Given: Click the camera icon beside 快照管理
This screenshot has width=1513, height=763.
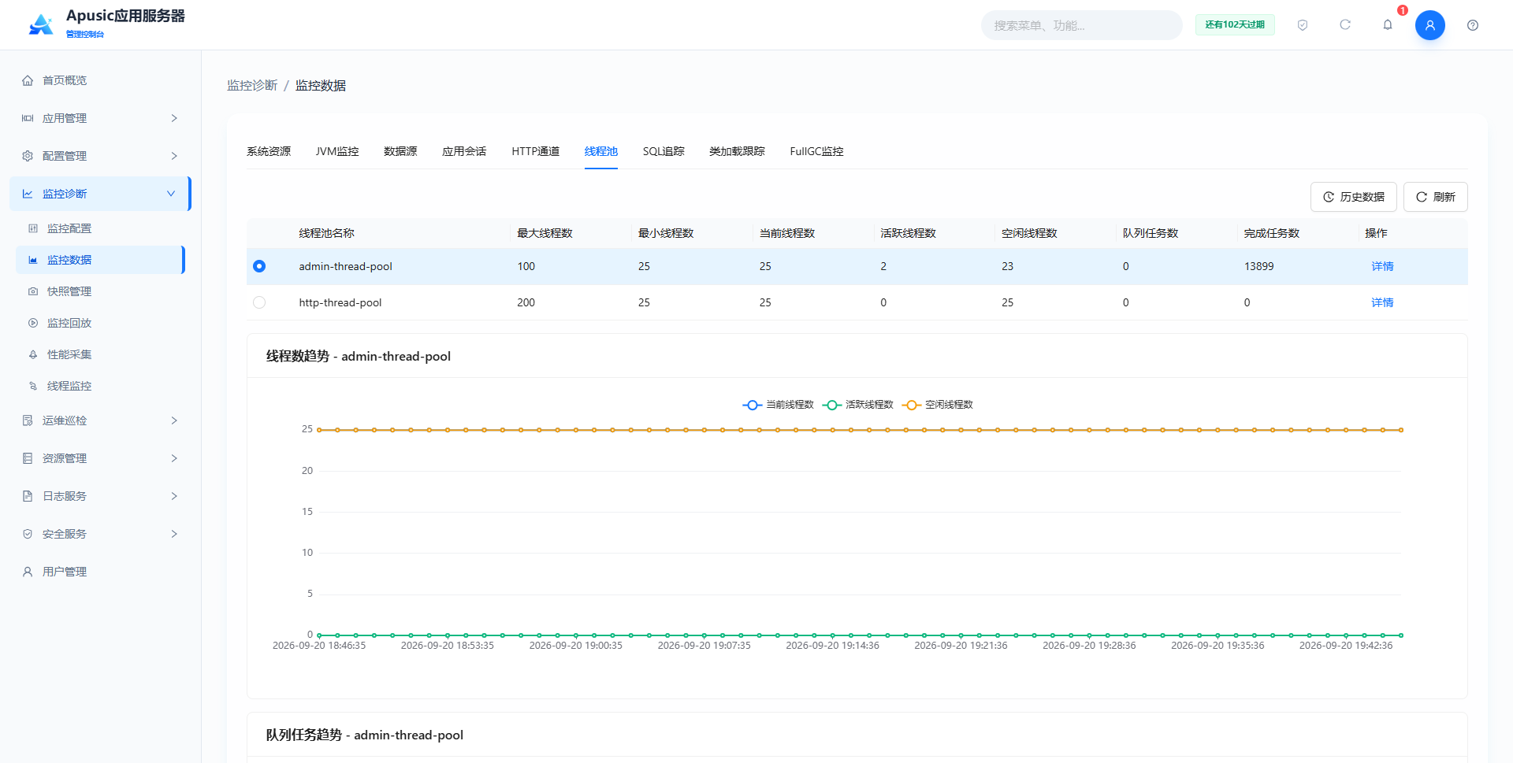Looking at the screenshot, I should pos(33,291).
